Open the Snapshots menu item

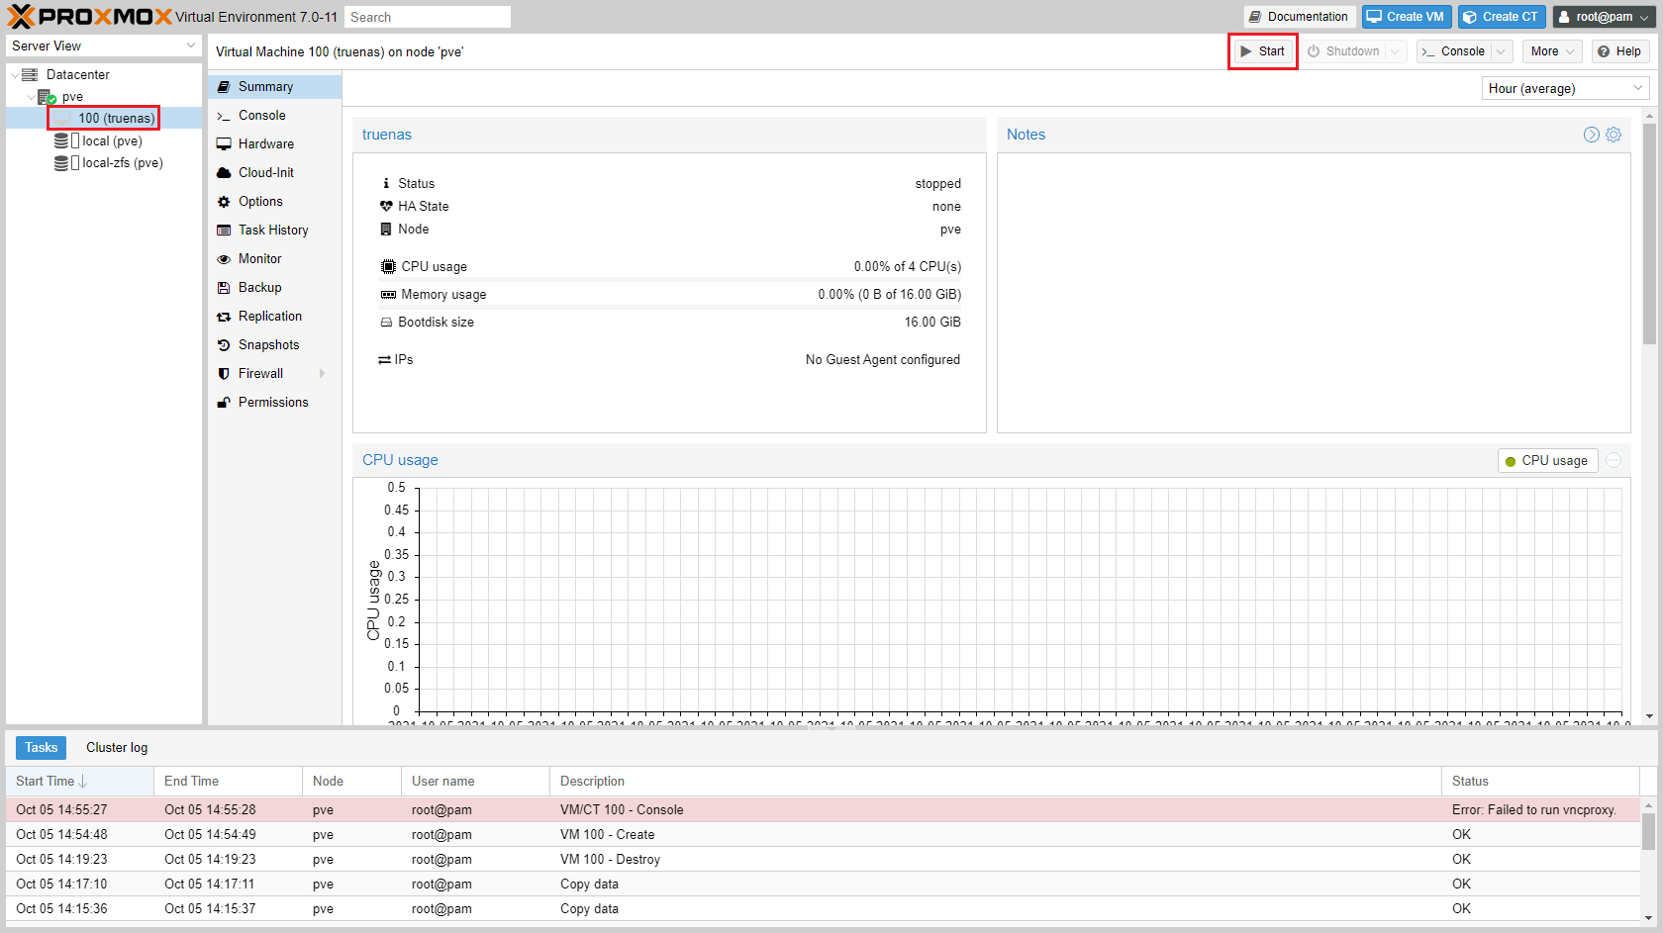tap(274, 345)
